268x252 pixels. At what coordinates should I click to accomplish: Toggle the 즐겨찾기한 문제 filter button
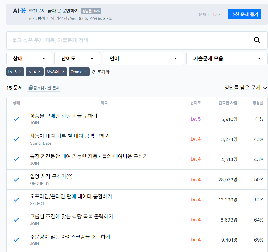(x=44, y=88)
